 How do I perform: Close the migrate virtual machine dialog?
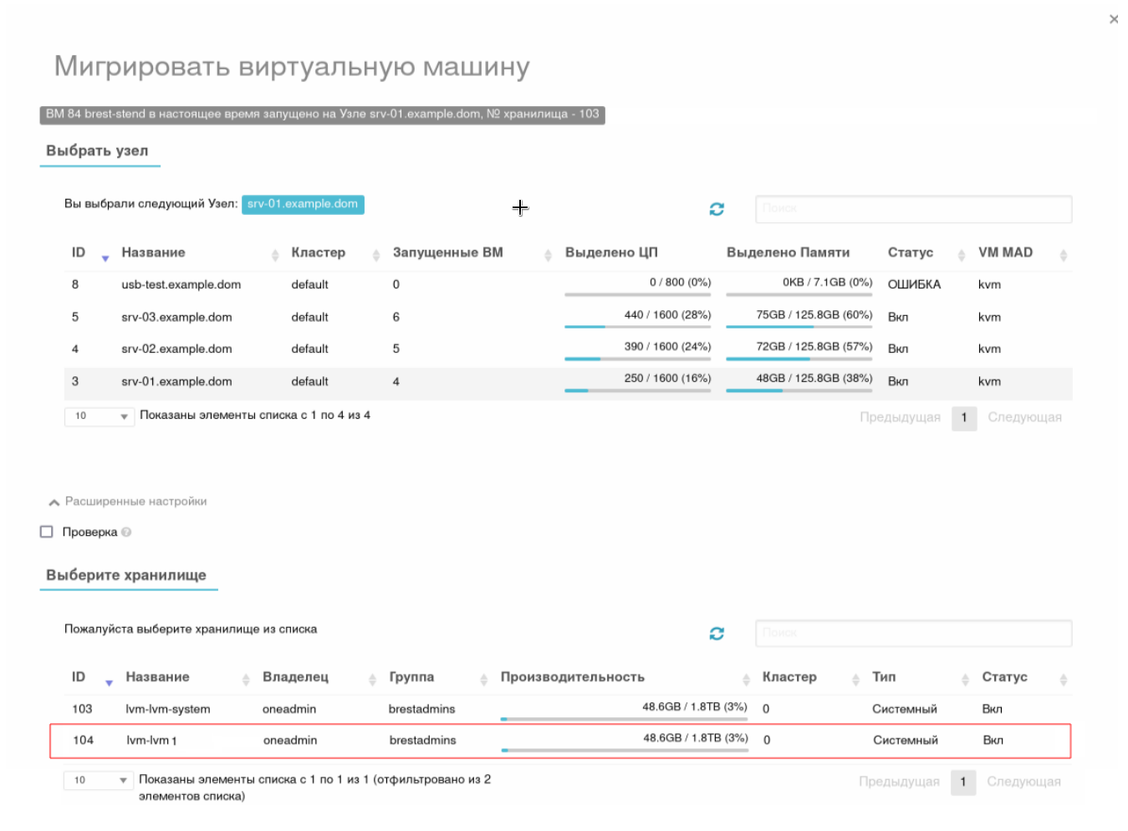click(x=1113, y=19)
